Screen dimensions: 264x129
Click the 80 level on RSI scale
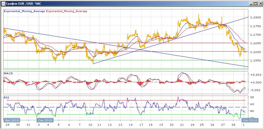pyautogui.click(x=252, y=97)
